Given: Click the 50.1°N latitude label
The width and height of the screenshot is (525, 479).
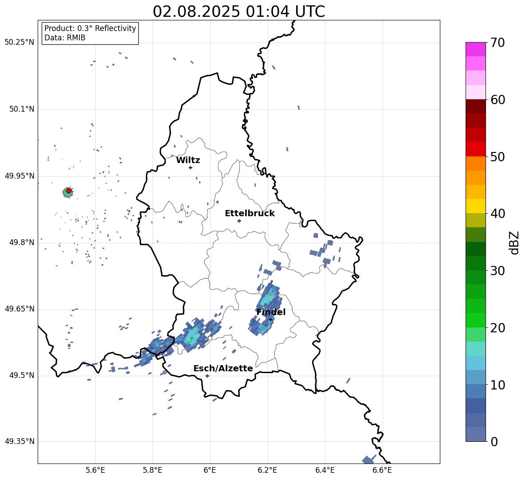Looking at the screenshot, I should click(x=22, y=109).
